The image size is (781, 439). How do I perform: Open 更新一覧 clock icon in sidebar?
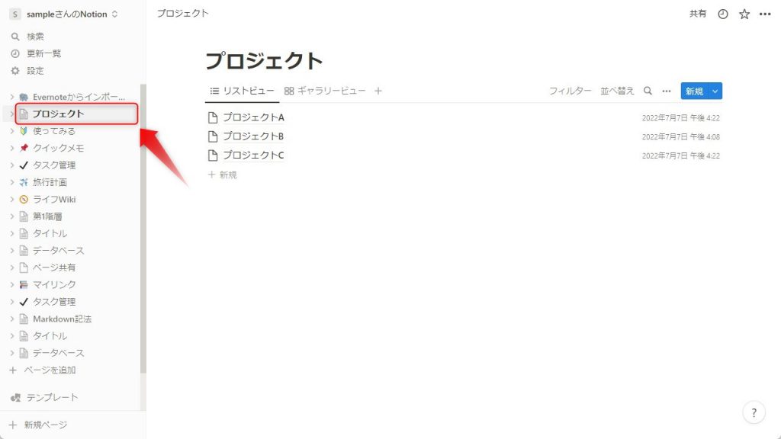click(x=15, y=53)
